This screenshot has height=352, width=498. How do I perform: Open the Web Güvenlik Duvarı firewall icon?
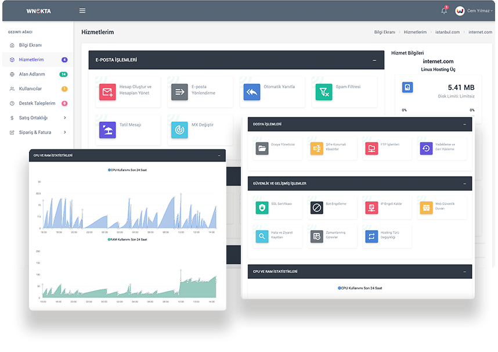click(x=426, y=207)
